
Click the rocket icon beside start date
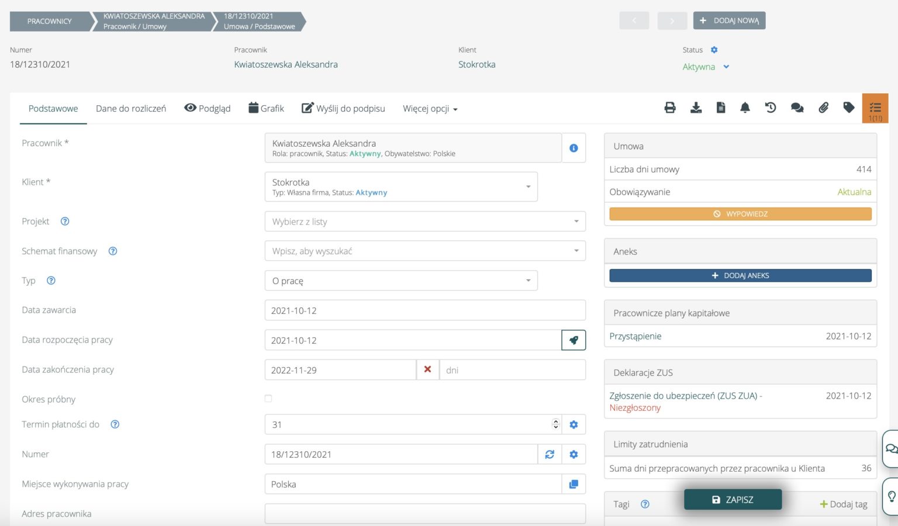(574, 340)
